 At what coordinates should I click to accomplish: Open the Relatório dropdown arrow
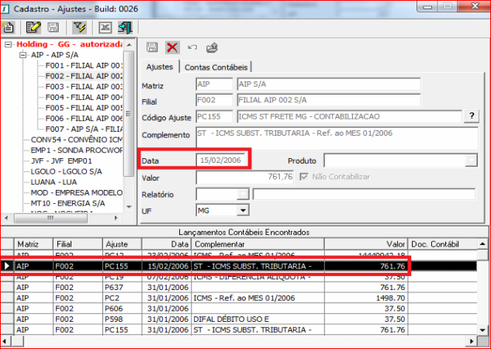click(244, 194)
